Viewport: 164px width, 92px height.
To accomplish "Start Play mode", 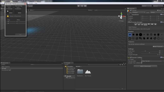I will 79,6.
